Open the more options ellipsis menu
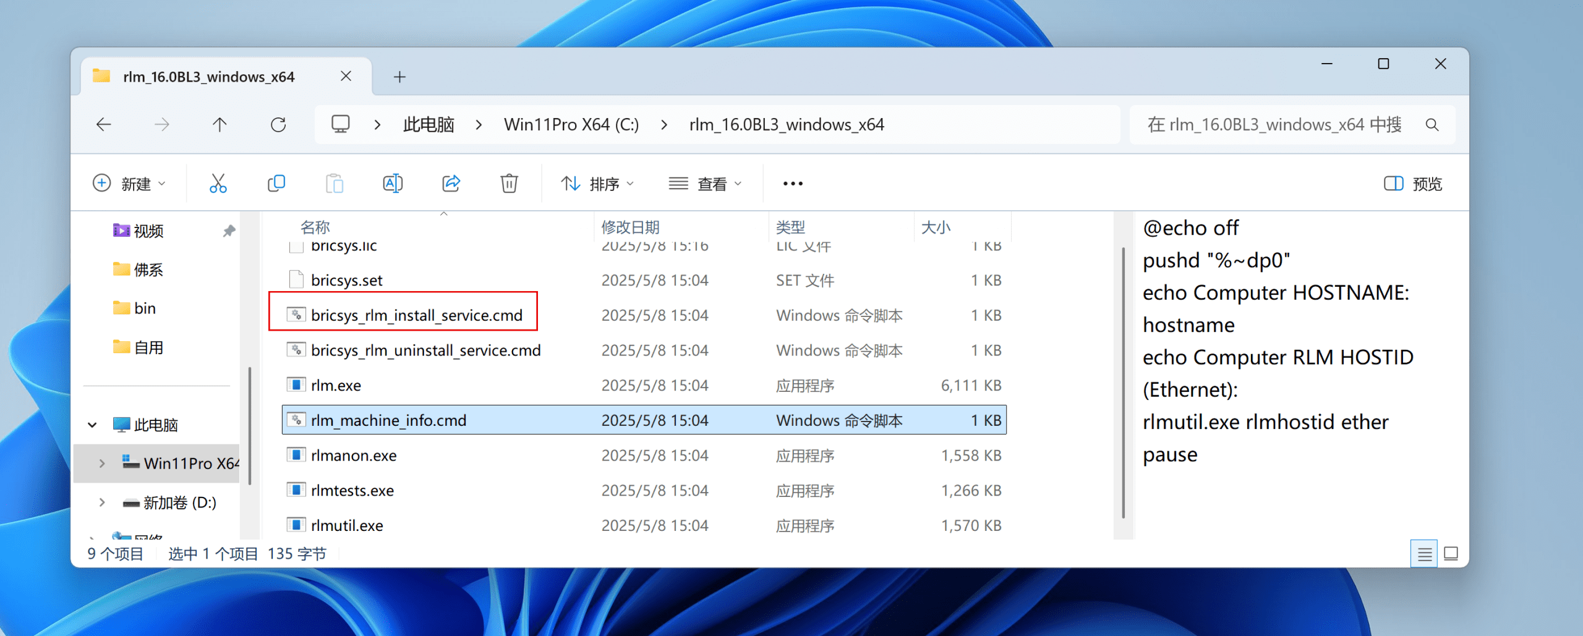Viewport: 1583px width, 636px height. 793,184
